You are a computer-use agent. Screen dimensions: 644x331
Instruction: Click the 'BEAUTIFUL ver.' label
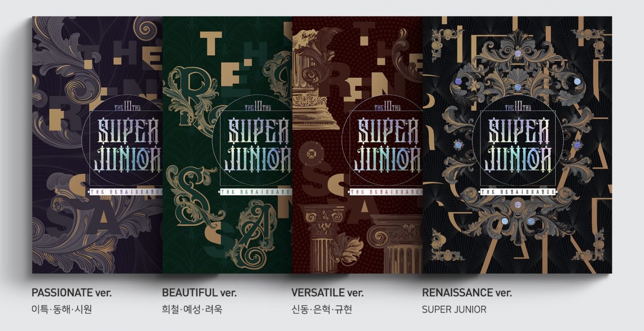199,292
